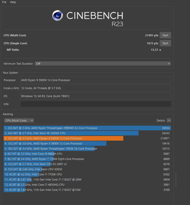Screen dimensions: 190x205
Task: Select the Core i7-4850HQ ranking row
Action: (x=87, y=185)
